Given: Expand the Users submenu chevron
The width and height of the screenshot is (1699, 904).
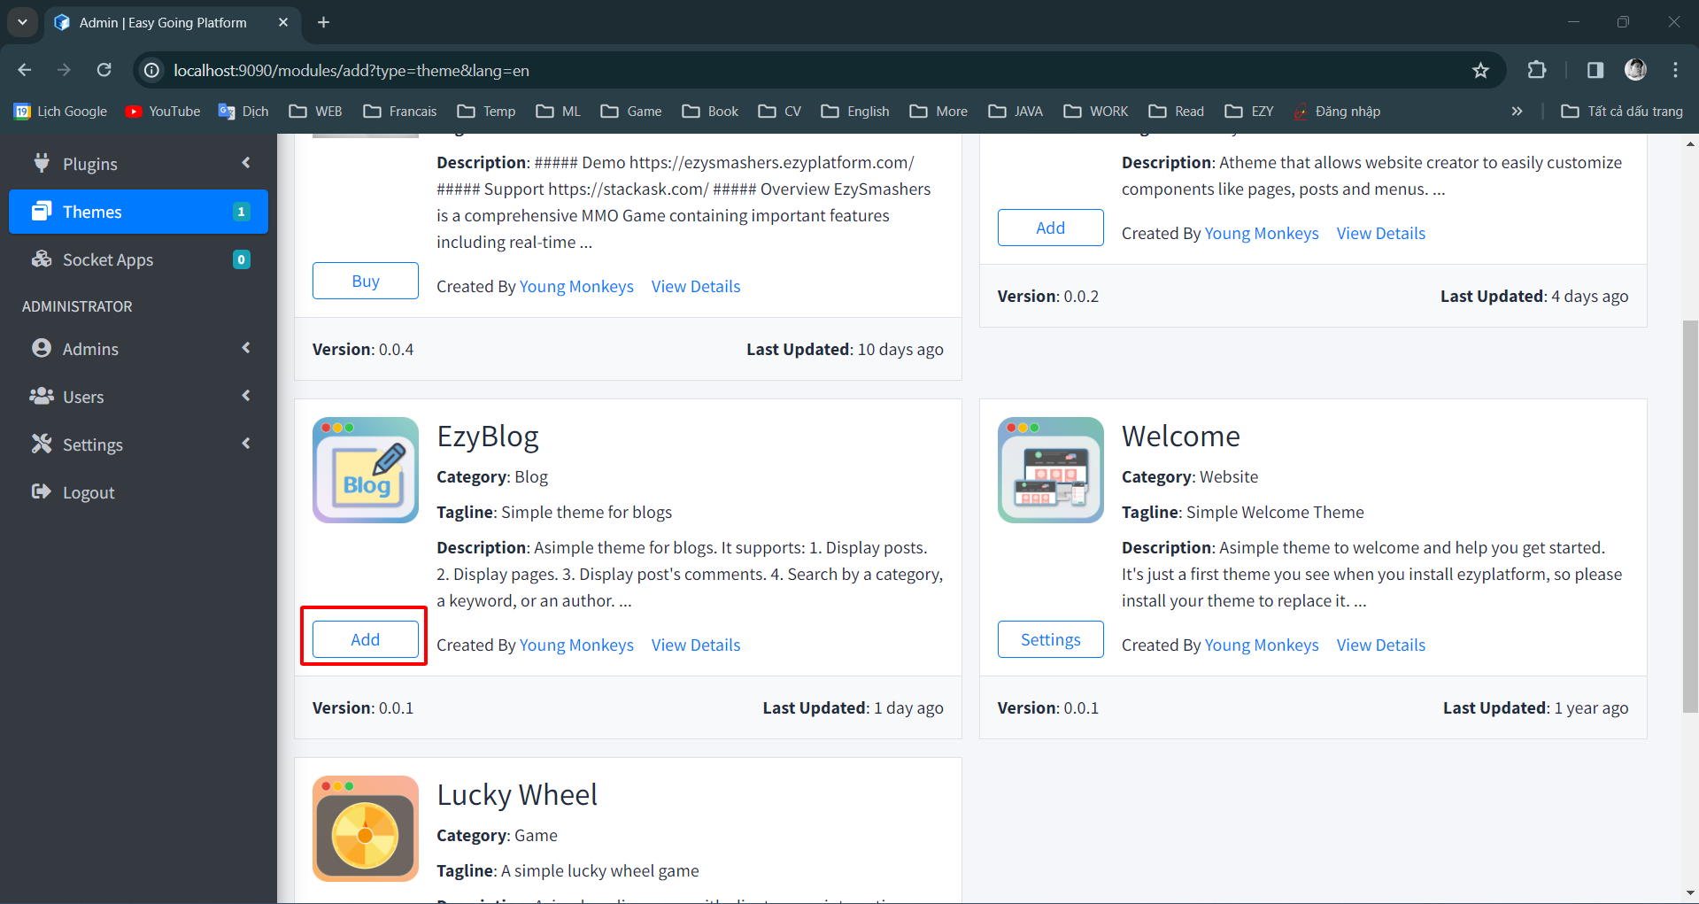Looking at the screenshot, I should (246, 396).
